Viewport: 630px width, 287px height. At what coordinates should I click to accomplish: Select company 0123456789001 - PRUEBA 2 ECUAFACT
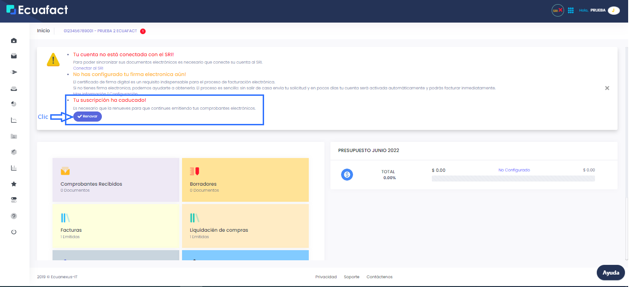pyautogui.click(x=100, y=31)
